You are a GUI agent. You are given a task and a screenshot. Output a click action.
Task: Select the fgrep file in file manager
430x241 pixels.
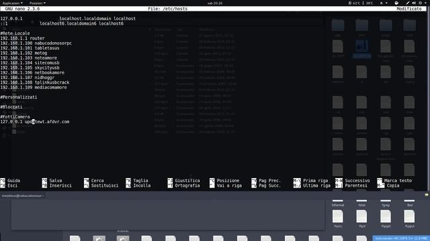coord(386,203)
